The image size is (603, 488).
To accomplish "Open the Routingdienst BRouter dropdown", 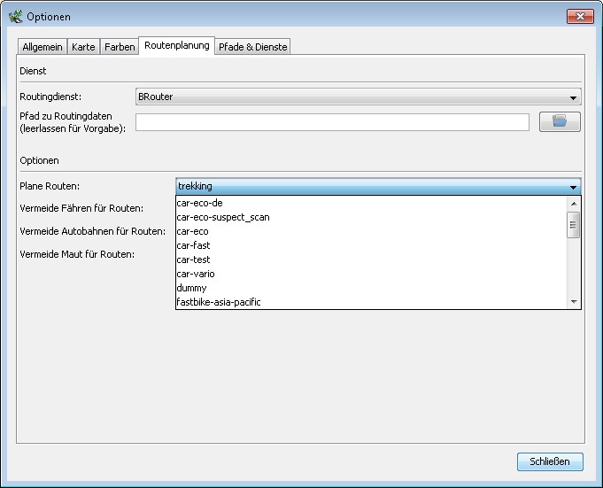I will pyautogui.click(x=357, y=97).
